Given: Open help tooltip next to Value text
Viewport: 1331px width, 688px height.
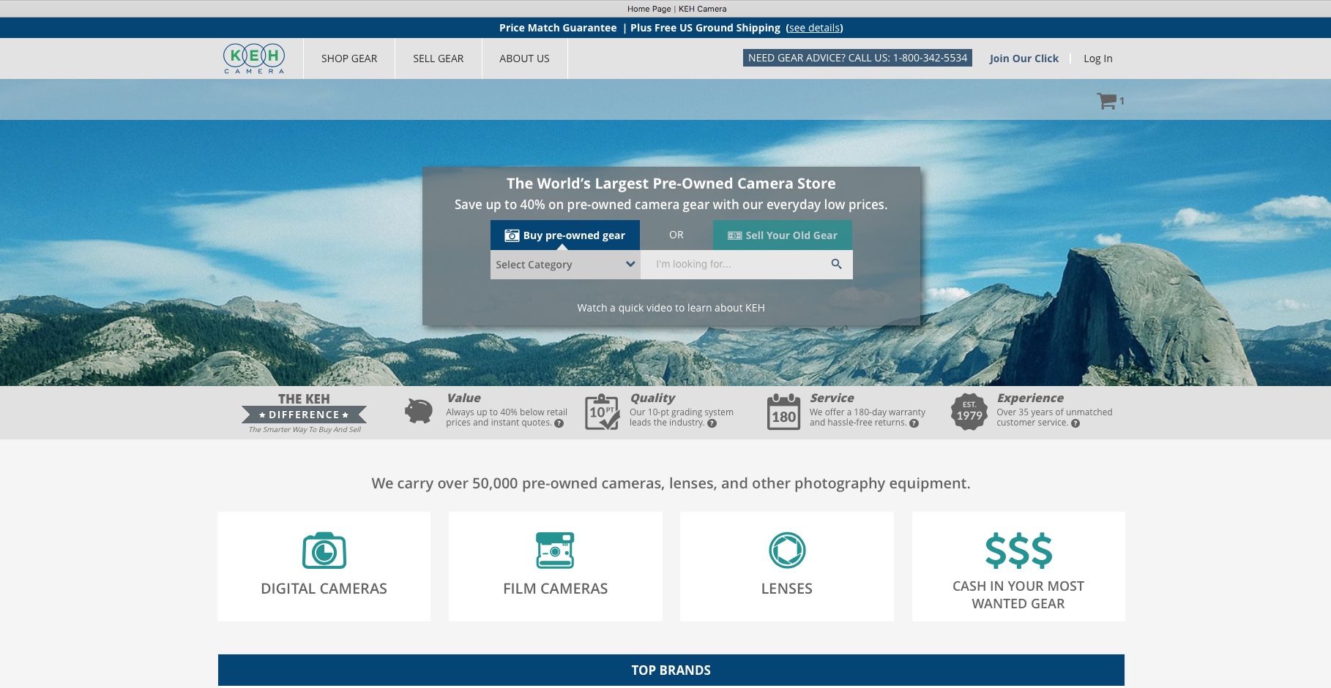Looking at the screenshot, I should [559, 423].
